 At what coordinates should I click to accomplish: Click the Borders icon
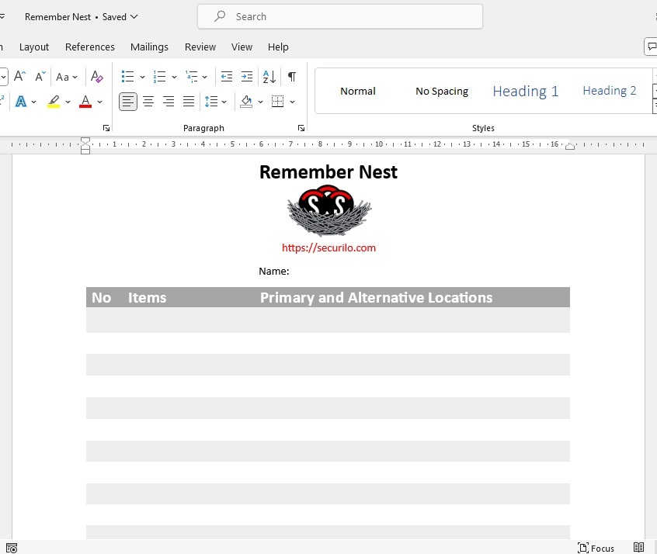pos(277,102)
